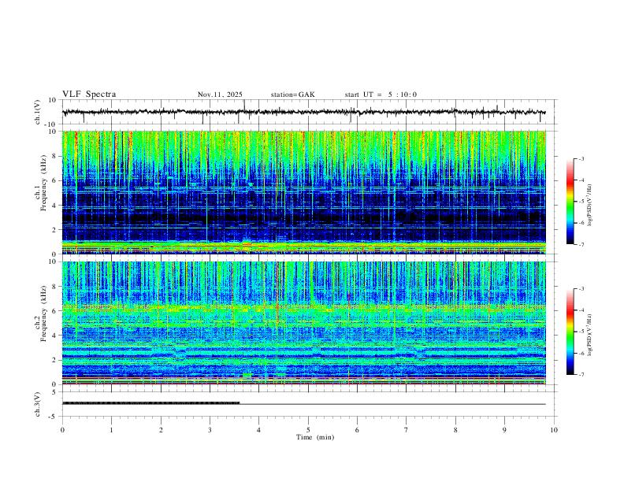624x482 pixels.
Task: Click the "-3" tick on ch.1 color bar
Action: pyautogui.click(x=581, y=158)
